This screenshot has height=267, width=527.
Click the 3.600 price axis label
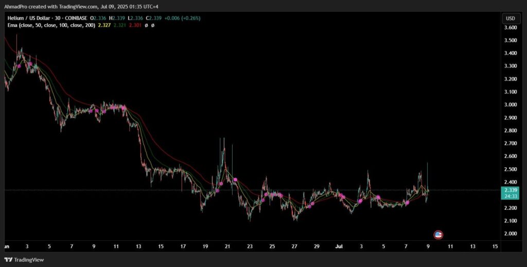[x=511, y=28]
